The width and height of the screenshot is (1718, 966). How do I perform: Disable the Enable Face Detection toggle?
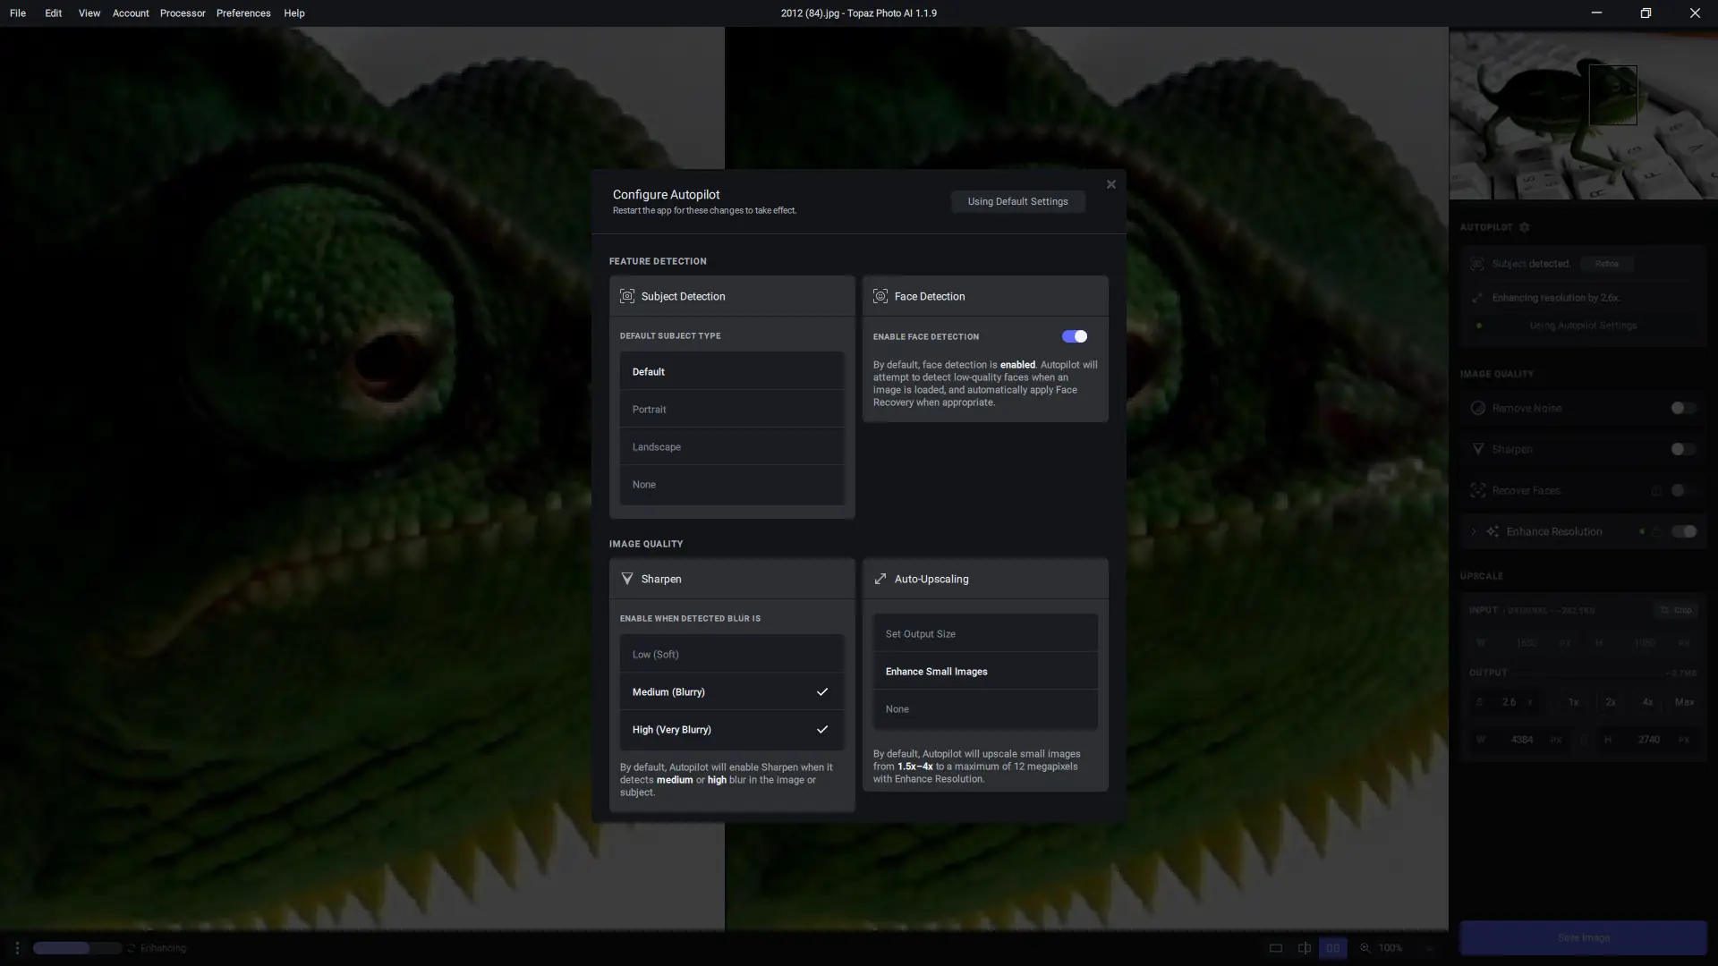tap(1074, 336)
